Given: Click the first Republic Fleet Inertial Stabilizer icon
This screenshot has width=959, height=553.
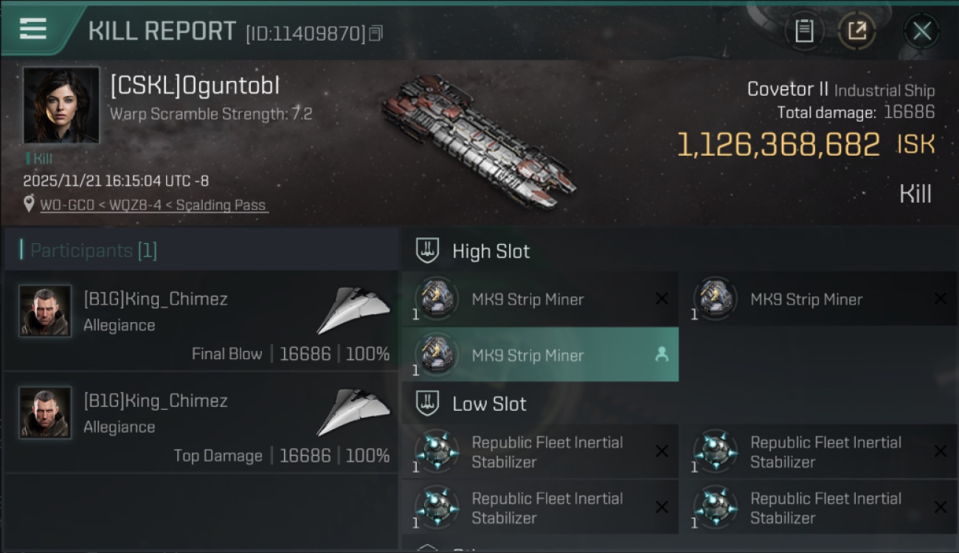Looking at the screenshot, I should tap(437, 451).
